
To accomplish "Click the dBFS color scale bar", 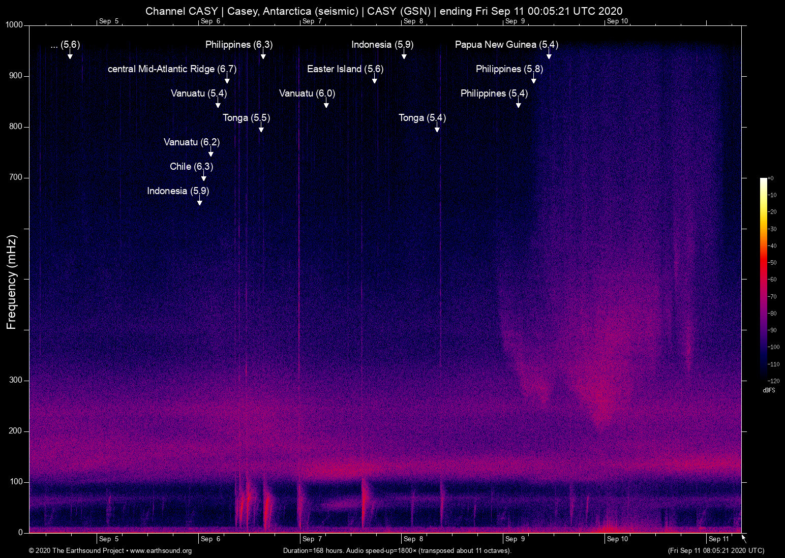I will coord(765,280).
